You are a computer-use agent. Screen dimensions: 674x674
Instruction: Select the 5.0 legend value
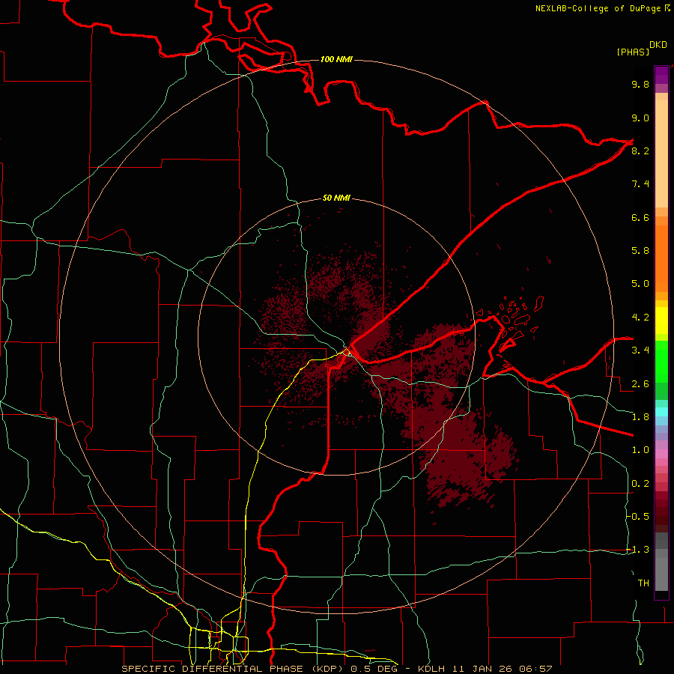tap(640, 284)
